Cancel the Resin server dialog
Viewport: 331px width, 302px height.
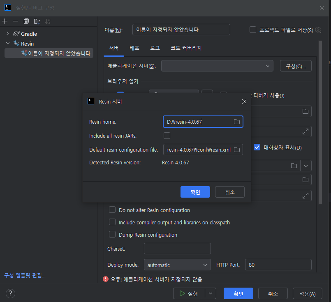[230, 192]
